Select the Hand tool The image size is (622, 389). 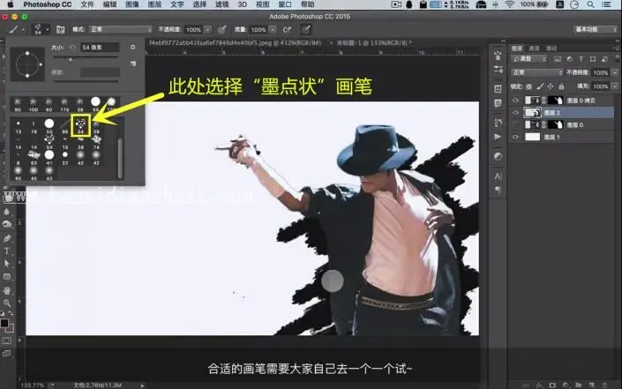click(7, 291)
